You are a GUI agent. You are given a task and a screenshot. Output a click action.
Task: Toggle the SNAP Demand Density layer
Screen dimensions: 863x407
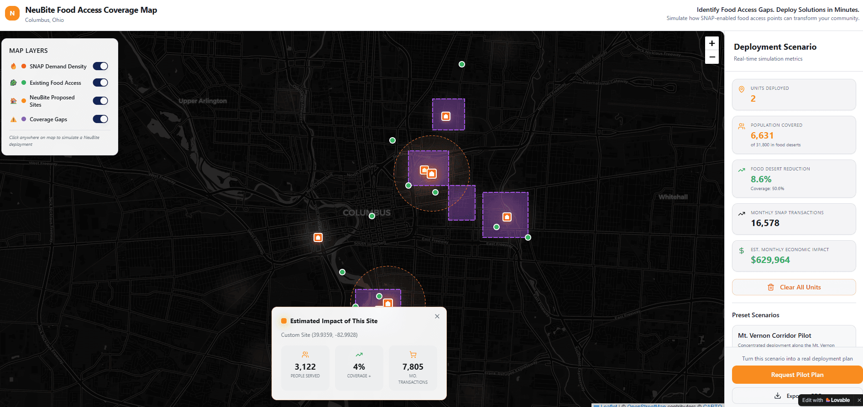100,66
